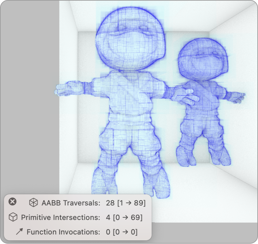The height and width of the screenshot is (244, 258).
Task: Click the gray empty area left of render
Action: coord(30,99)
